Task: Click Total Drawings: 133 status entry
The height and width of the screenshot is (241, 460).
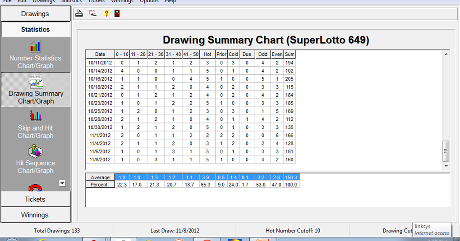Action: 57,231
